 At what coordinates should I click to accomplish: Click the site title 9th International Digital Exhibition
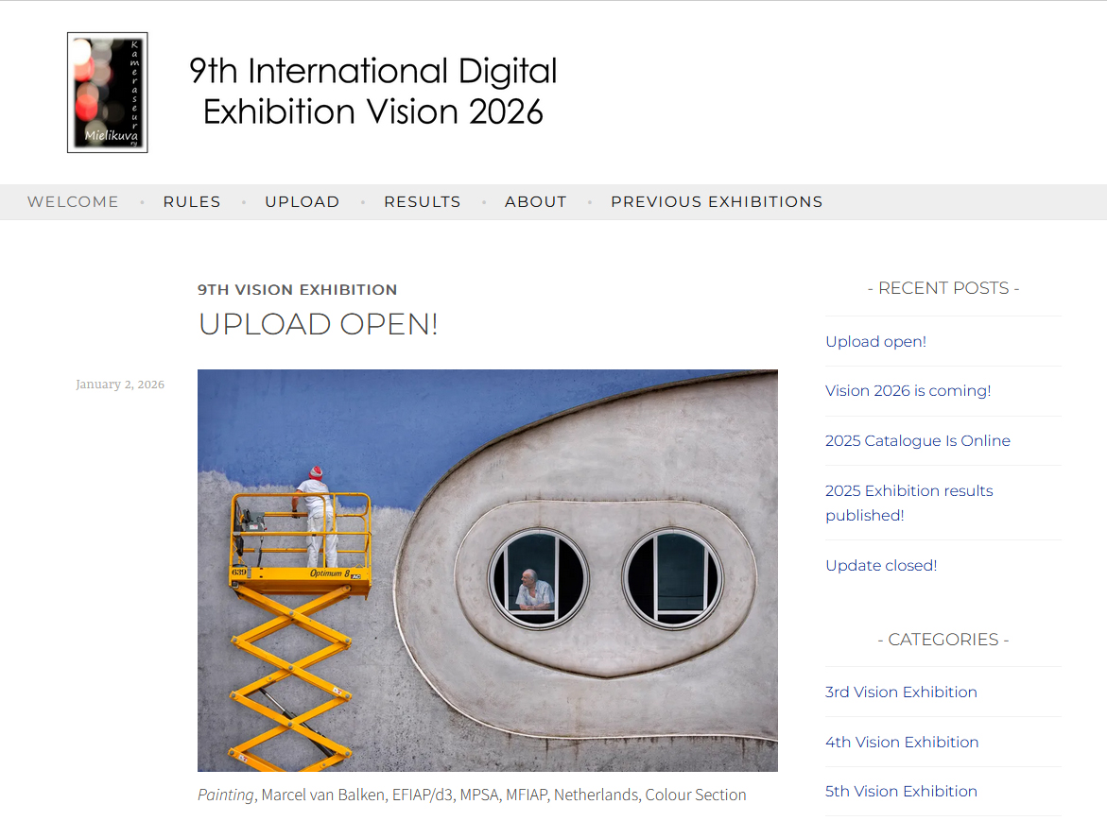(x=372, y=91)
